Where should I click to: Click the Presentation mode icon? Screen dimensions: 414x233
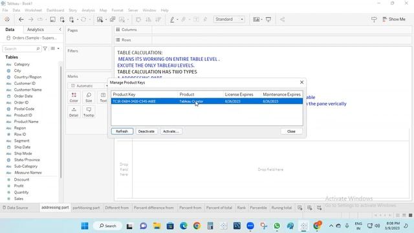pos(268,19)
